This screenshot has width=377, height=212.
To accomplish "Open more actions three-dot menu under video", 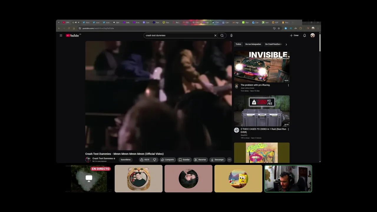I will (229, 160).
